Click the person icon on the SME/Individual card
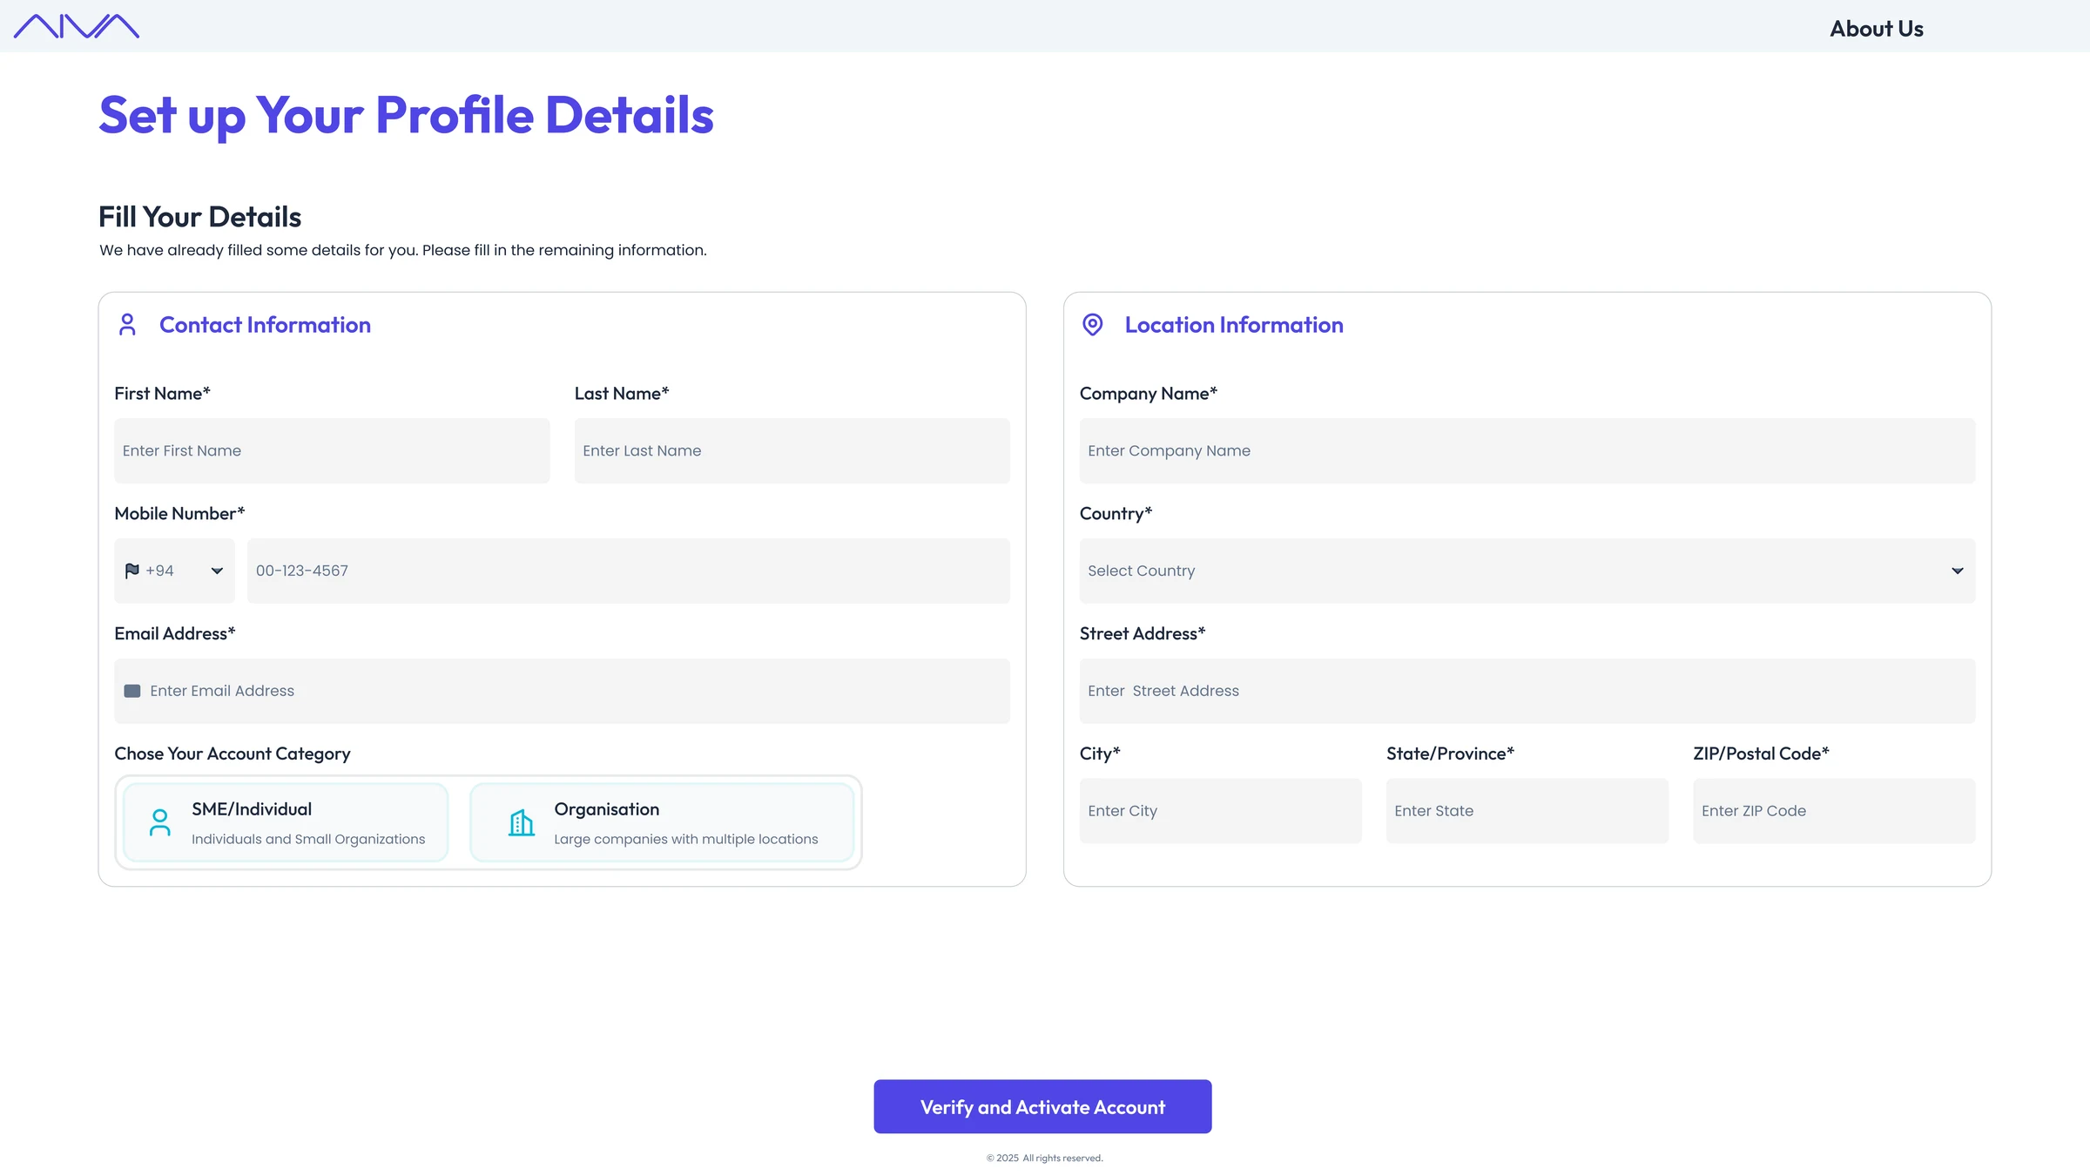 [x=160, y=822]
